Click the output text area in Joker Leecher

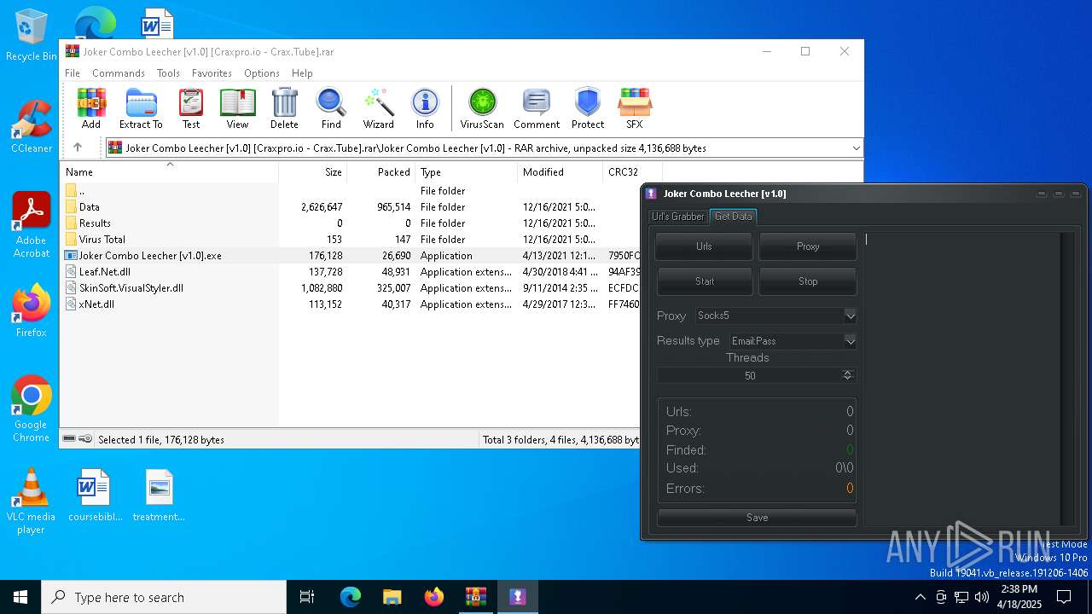pos(962,379)
